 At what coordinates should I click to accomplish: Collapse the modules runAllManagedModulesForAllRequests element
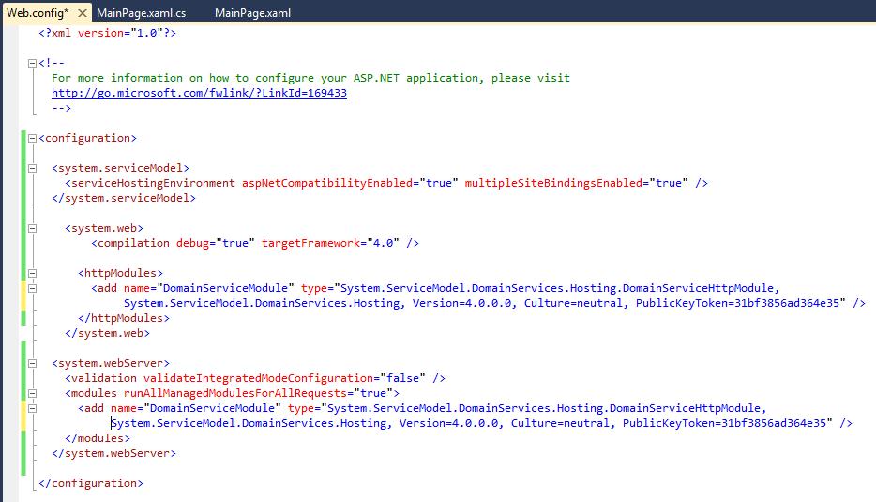click(33, 393)
